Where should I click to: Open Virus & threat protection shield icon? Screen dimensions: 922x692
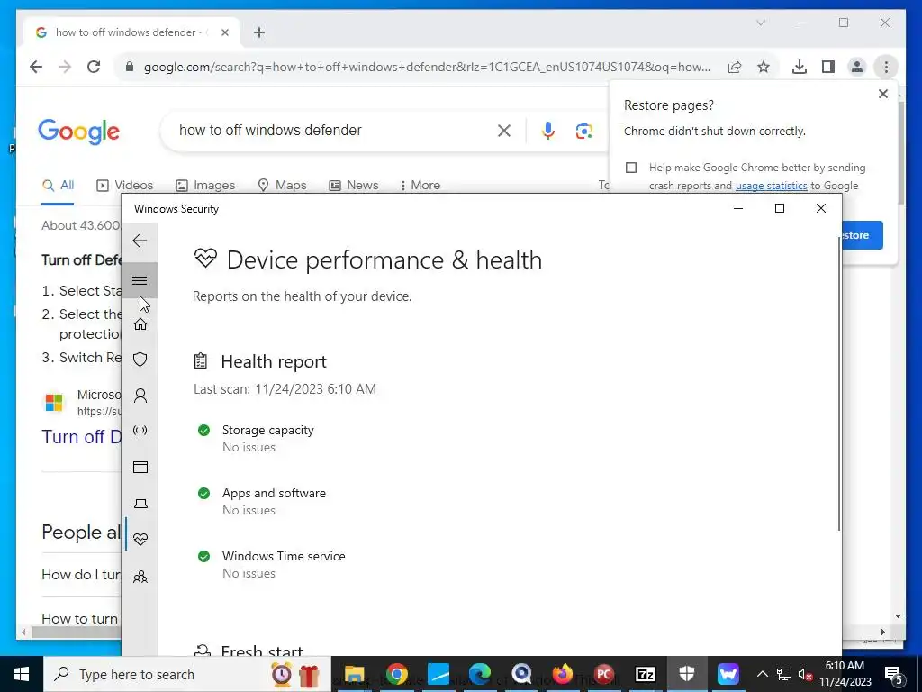pos(140,360)
